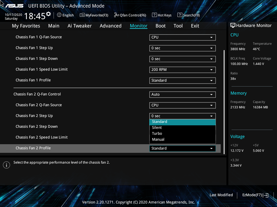Open Boot tab

pos(161,26)
